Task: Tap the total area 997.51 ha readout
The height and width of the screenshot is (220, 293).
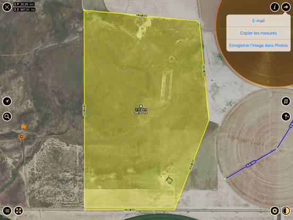Action: click(x=24, y=10)
